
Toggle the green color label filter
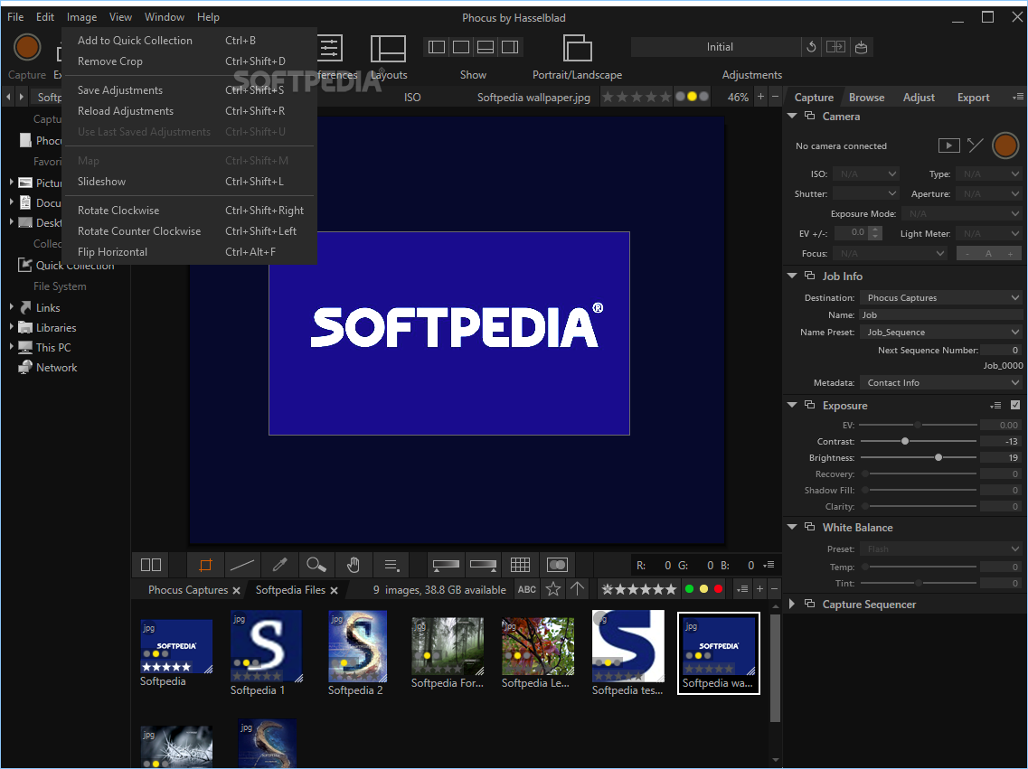(x=689, y=589)
